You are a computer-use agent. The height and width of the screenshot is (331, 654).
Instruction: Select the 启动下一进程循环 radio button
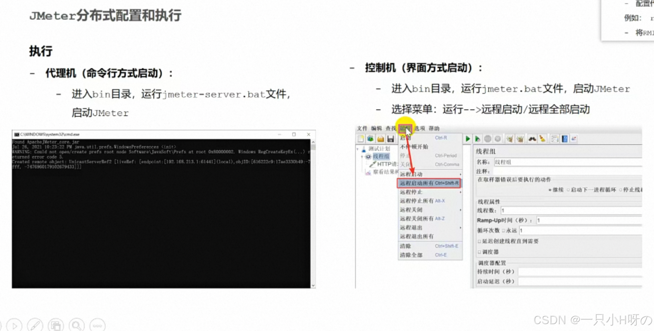tap(568, 190)
